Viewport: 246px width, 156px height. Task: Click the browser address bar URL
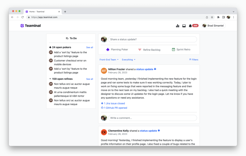point(44,17)
